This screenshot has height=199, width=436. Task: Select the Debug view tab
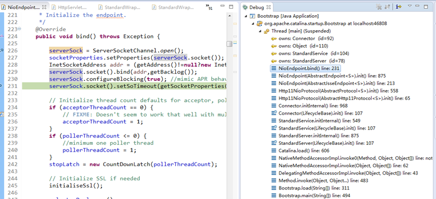(256, 7)
